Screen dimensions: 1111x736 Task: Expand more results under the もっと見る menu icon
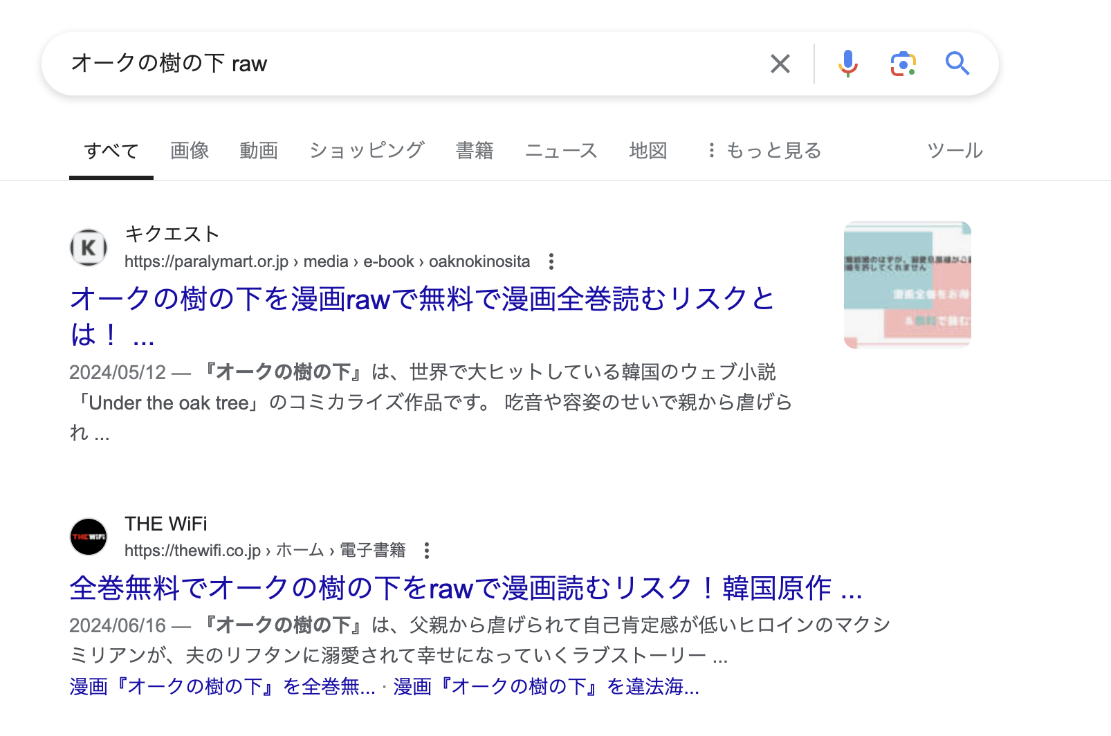(x=710, y=151)
